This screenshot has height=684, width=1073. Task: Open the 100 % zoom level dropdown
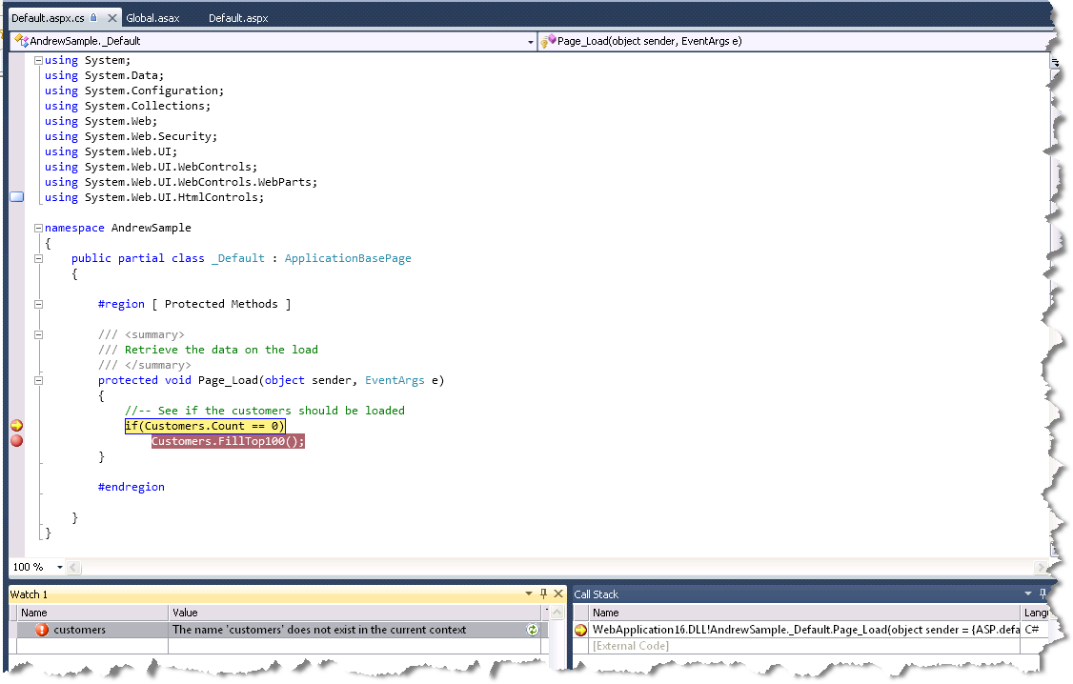(59, 567)
